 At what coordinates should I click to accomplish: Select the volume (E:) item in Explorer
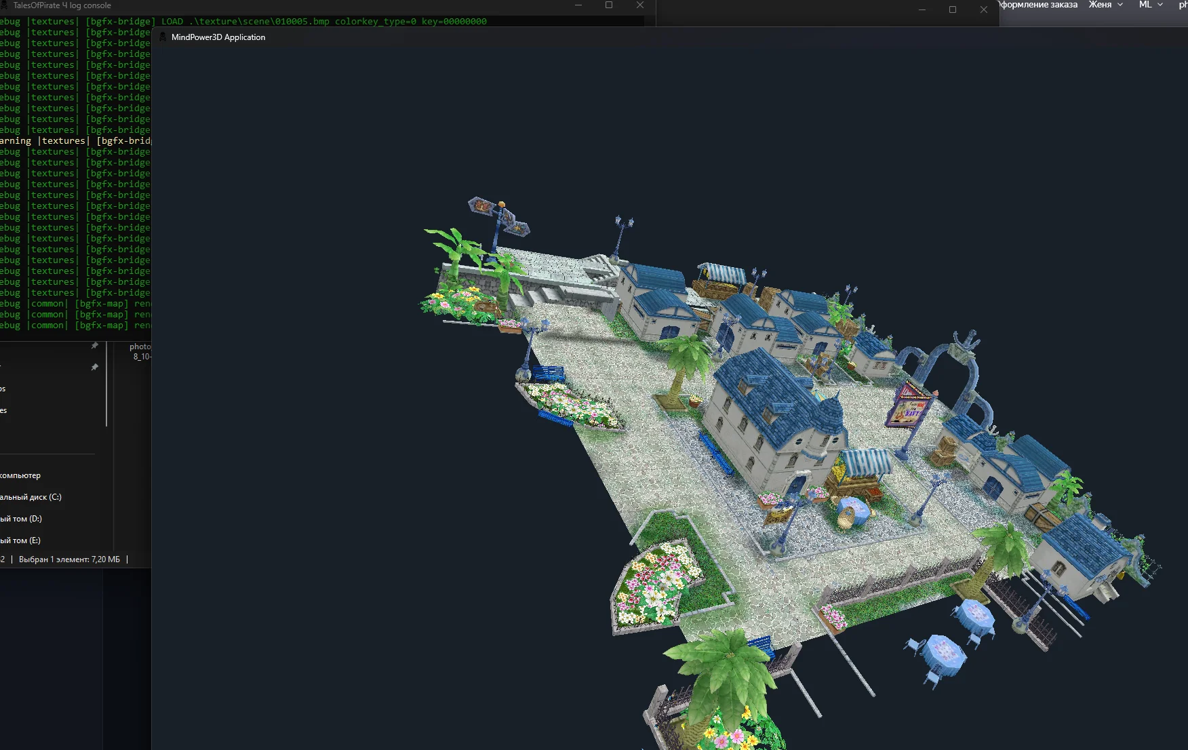point(20,540)
